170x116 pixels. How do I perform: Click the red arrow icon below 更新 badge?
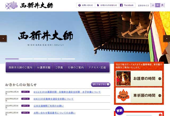click(160, 115)
